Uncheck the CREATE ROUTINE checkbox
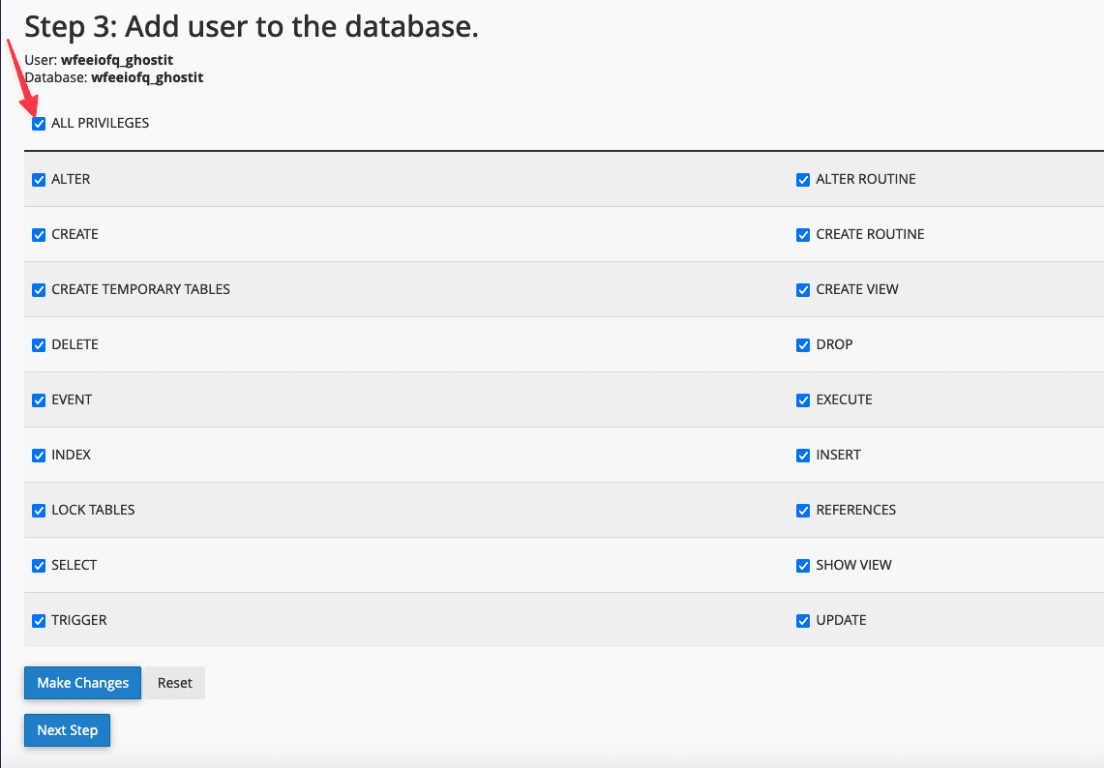1104x768 pixels. click(803, 235)
